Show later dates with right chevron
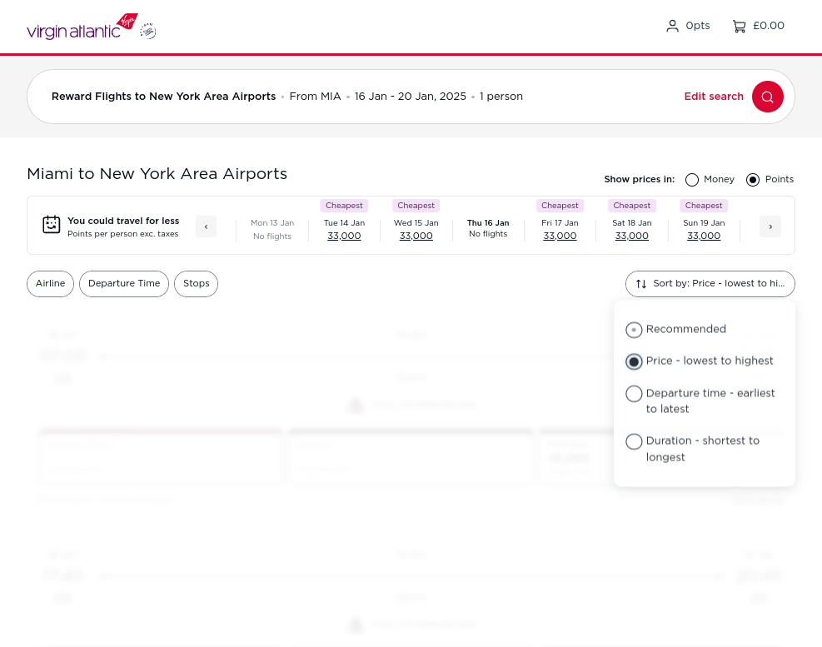 point(770,226)
